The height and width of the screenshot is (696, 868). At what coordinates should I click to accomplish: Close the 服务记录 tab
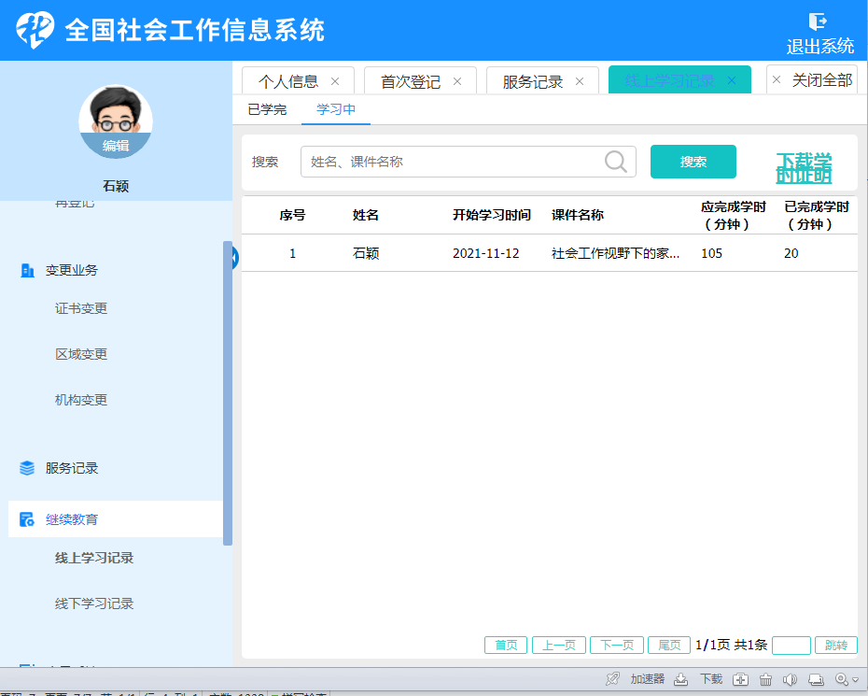click(x=580, y=81)
